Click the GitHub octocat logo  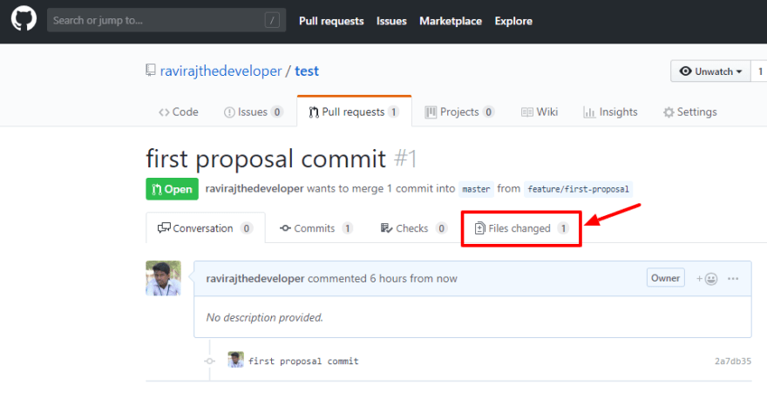24,20
